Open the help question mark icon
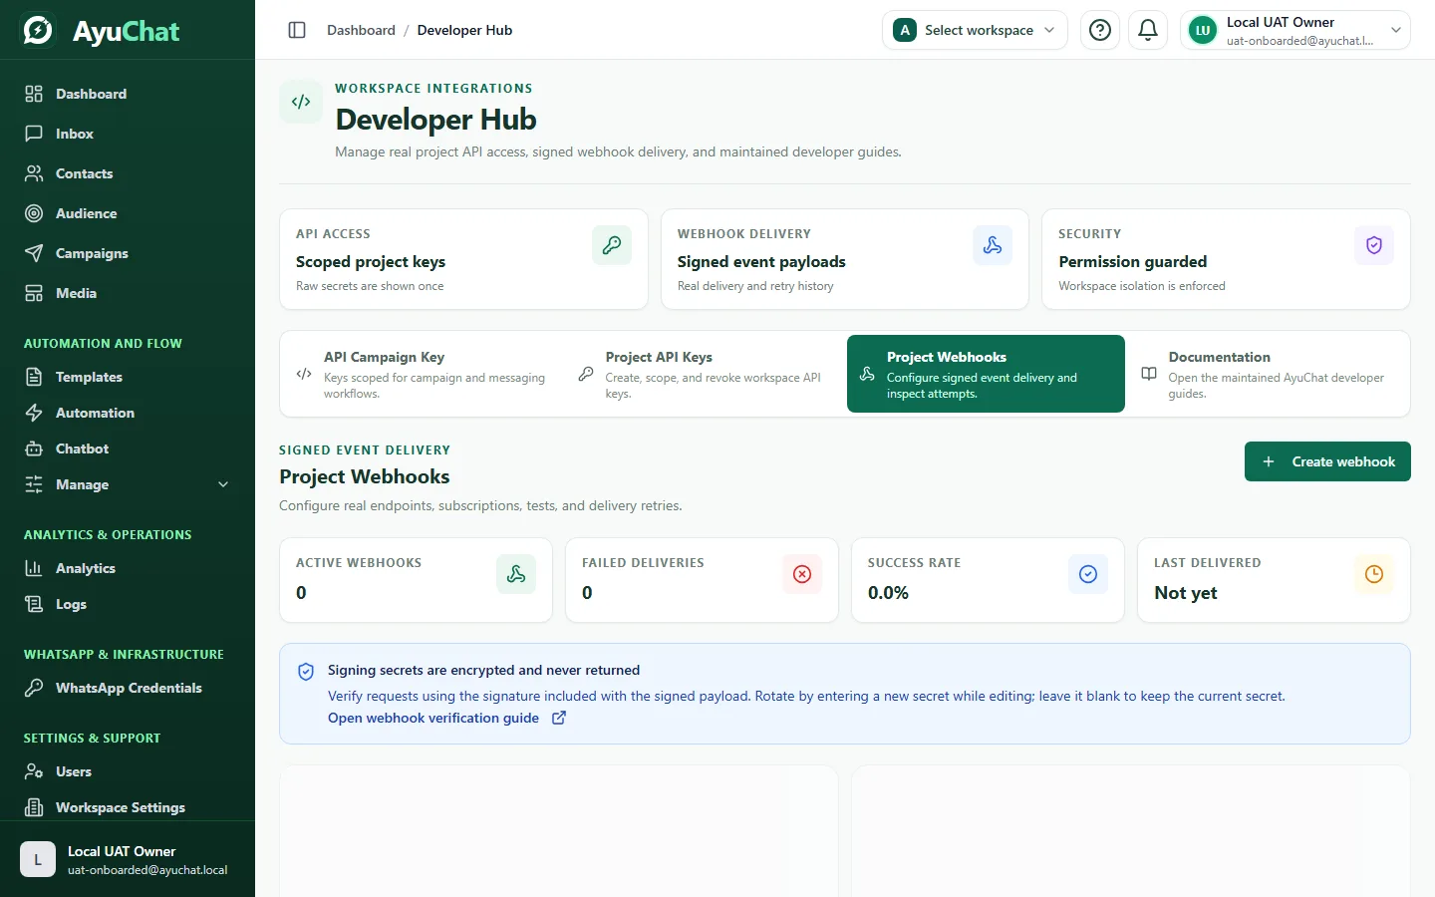1435x897 pixels. point(1100,30)
